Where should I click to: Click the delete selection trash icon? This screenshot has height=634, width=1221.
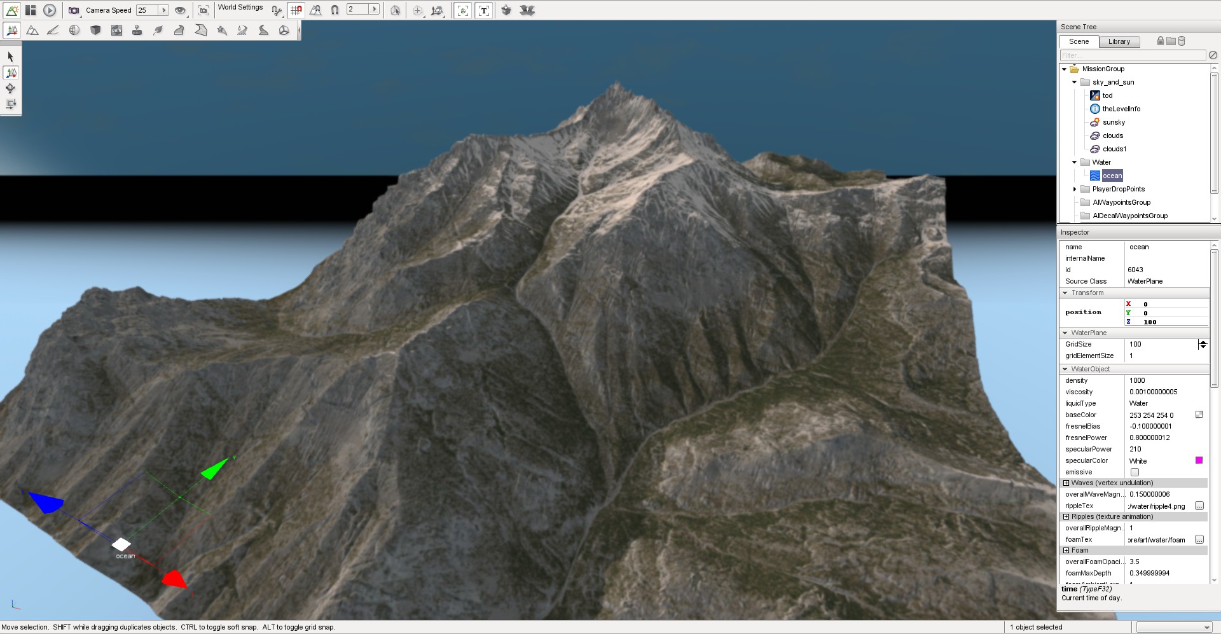(1182, 41)
